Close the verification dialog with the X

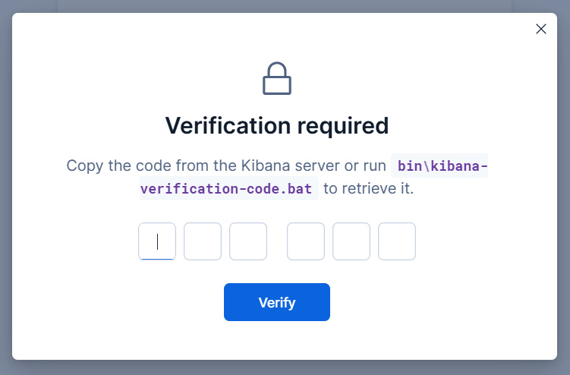pyautogui.click(x=541, y=29)
